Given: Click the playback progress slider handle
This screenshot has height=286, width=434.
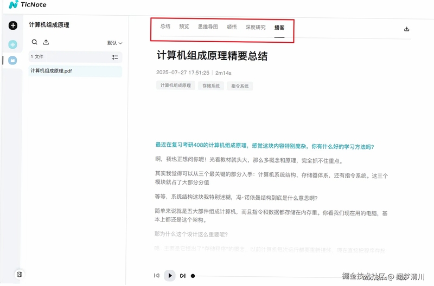Looking at the screenshot, I should click(193, 276).
